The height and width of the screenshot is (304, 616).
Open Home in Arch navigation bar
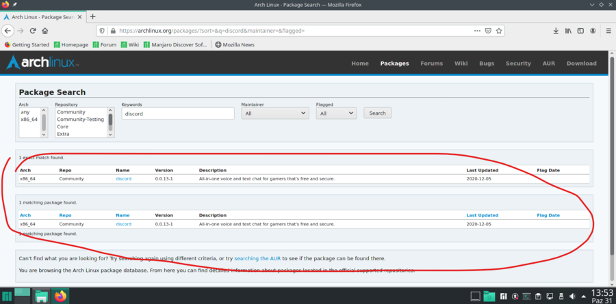(360, 63)
